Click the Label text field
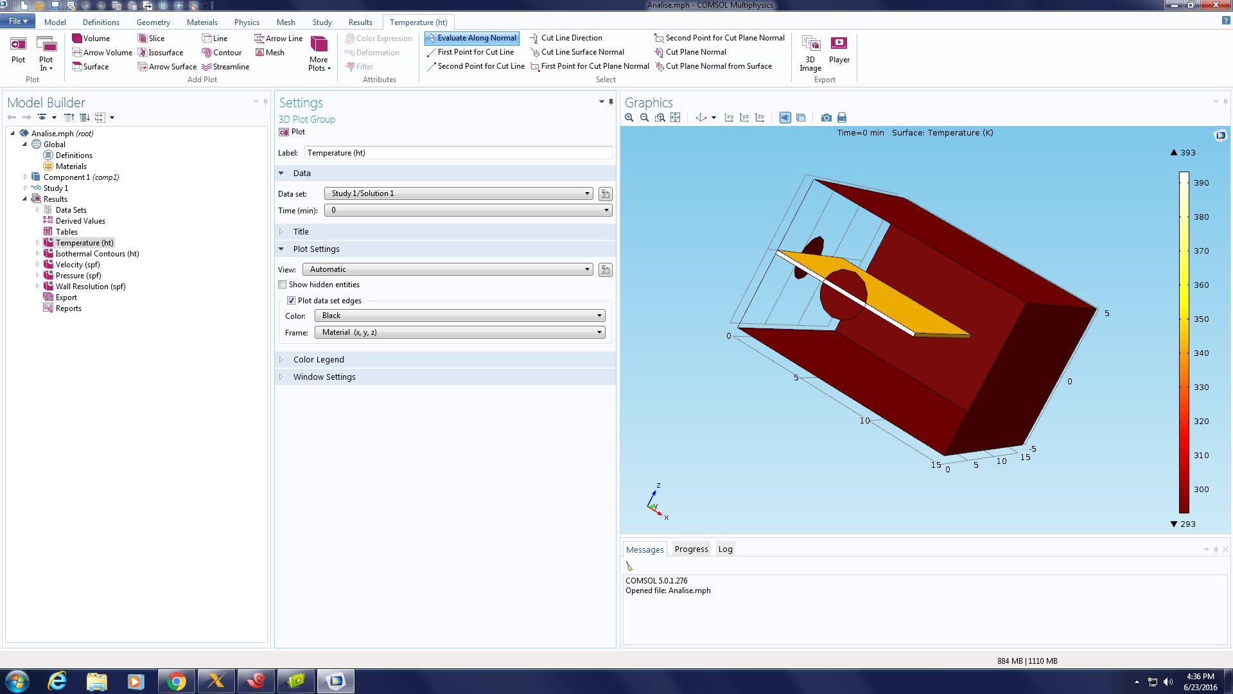The height and width of the screenshot is (694, 1233). (x=458, y=153)
